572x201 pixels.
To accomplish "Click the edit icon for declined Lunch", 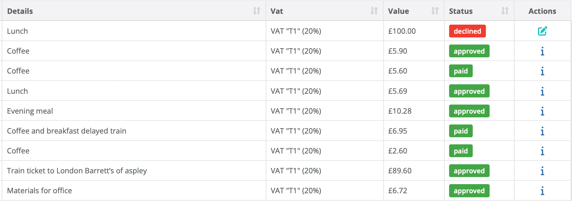I will 542,31.
